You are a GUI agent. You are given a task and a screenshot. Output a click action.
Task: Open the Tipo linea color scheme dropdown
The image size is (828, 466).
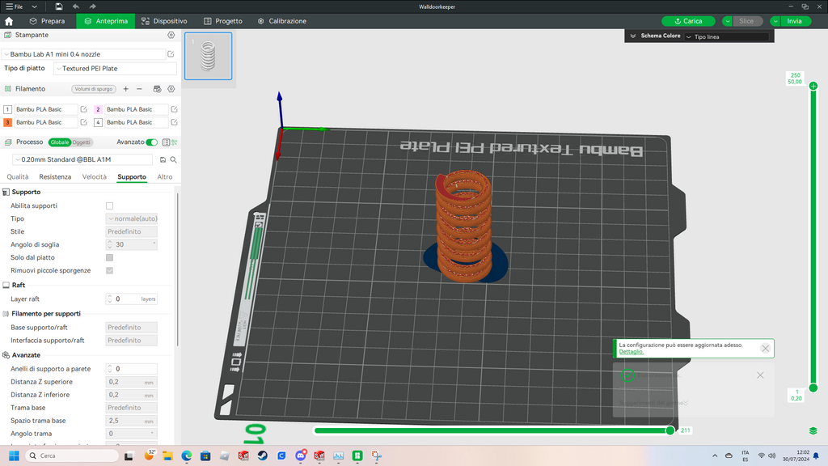[x=727, y=36]
